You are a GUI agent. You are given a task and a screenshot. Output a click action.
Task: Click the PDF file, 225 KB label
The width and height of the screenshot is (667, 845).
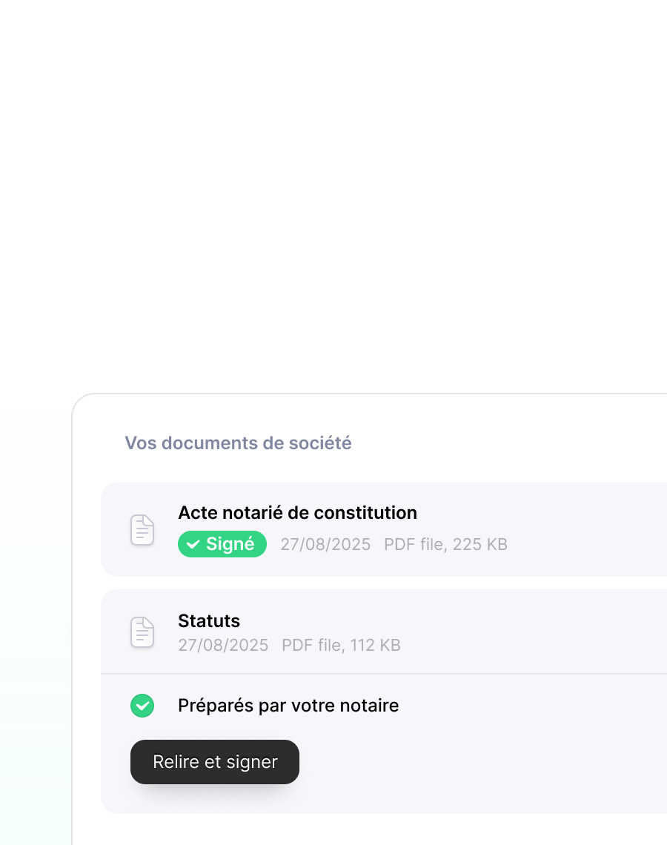(x=445, y=545)
